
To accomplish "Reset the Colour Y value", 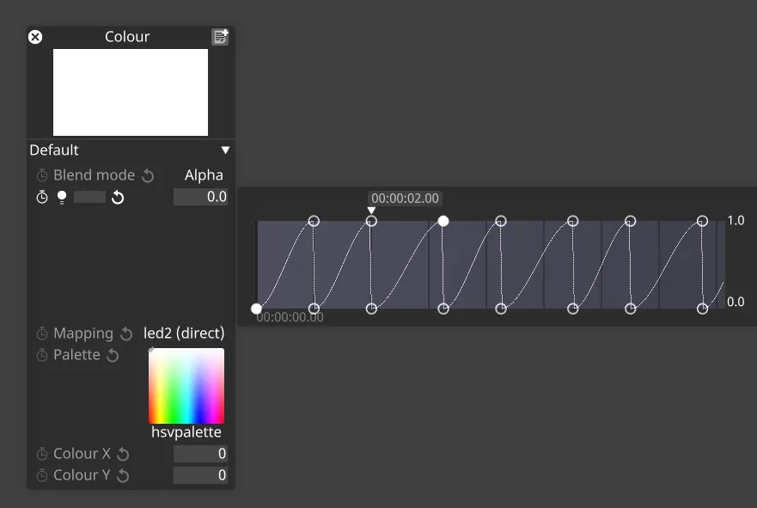I will 122,475.
